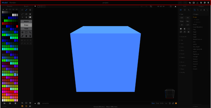Select the star shape brush icon

30,14
